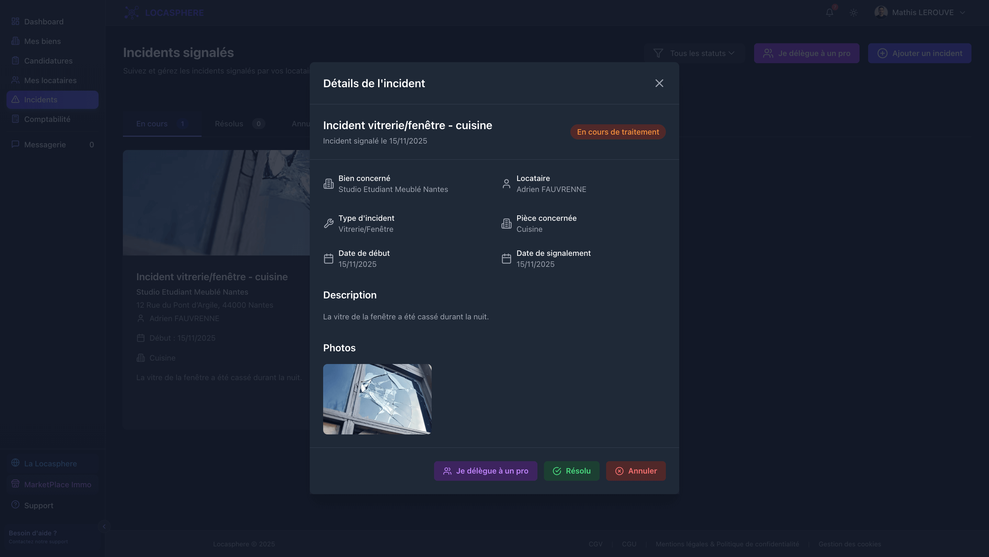Select the Mes biens building icon
989x557 pixels.
pyautogui.click(x=15, y=41)
